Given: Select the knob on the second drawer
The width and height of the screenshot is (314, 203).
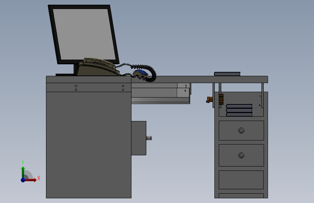Looking at the screenshot, I should coord(241,155).
